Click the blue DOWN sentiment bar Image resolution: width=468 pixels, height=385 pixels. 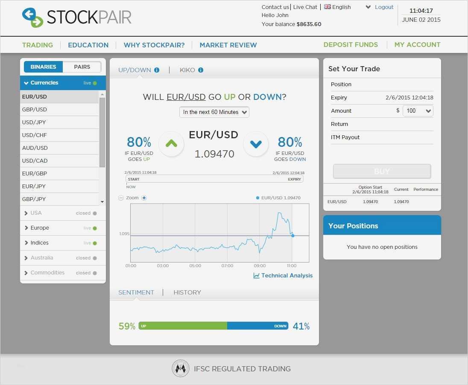click(257, 326)
